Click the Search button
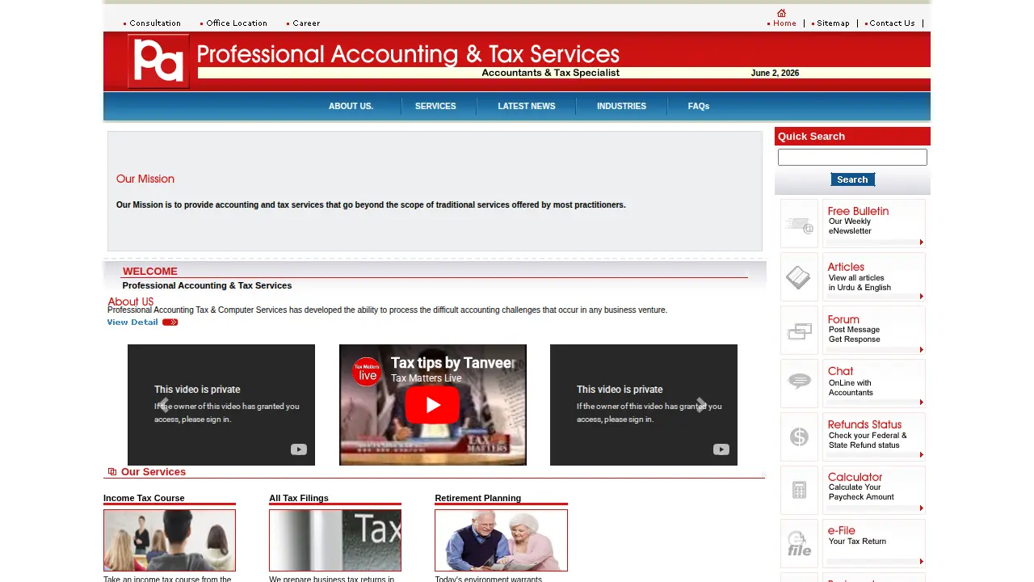Viewport: 1034px width, 582px height. (x=852, y=179)
